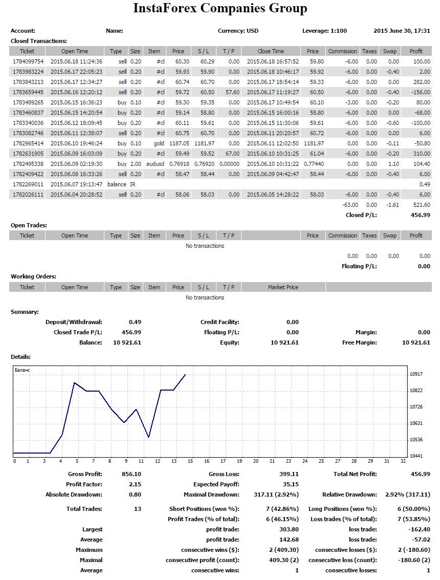Click the 10917 value on chart axis
Viewport: 440px width, 580px height.
tap(416, 374)
